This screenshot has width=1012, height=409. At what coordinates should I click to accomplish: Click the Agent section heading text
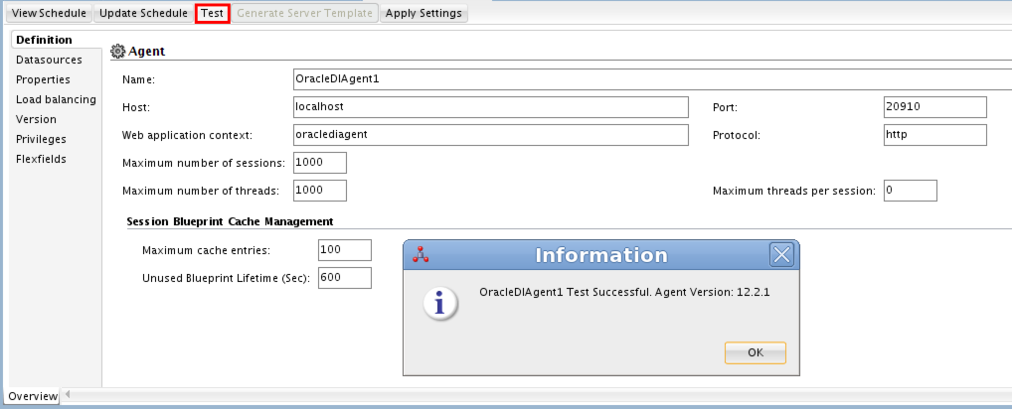click(146, 51)
